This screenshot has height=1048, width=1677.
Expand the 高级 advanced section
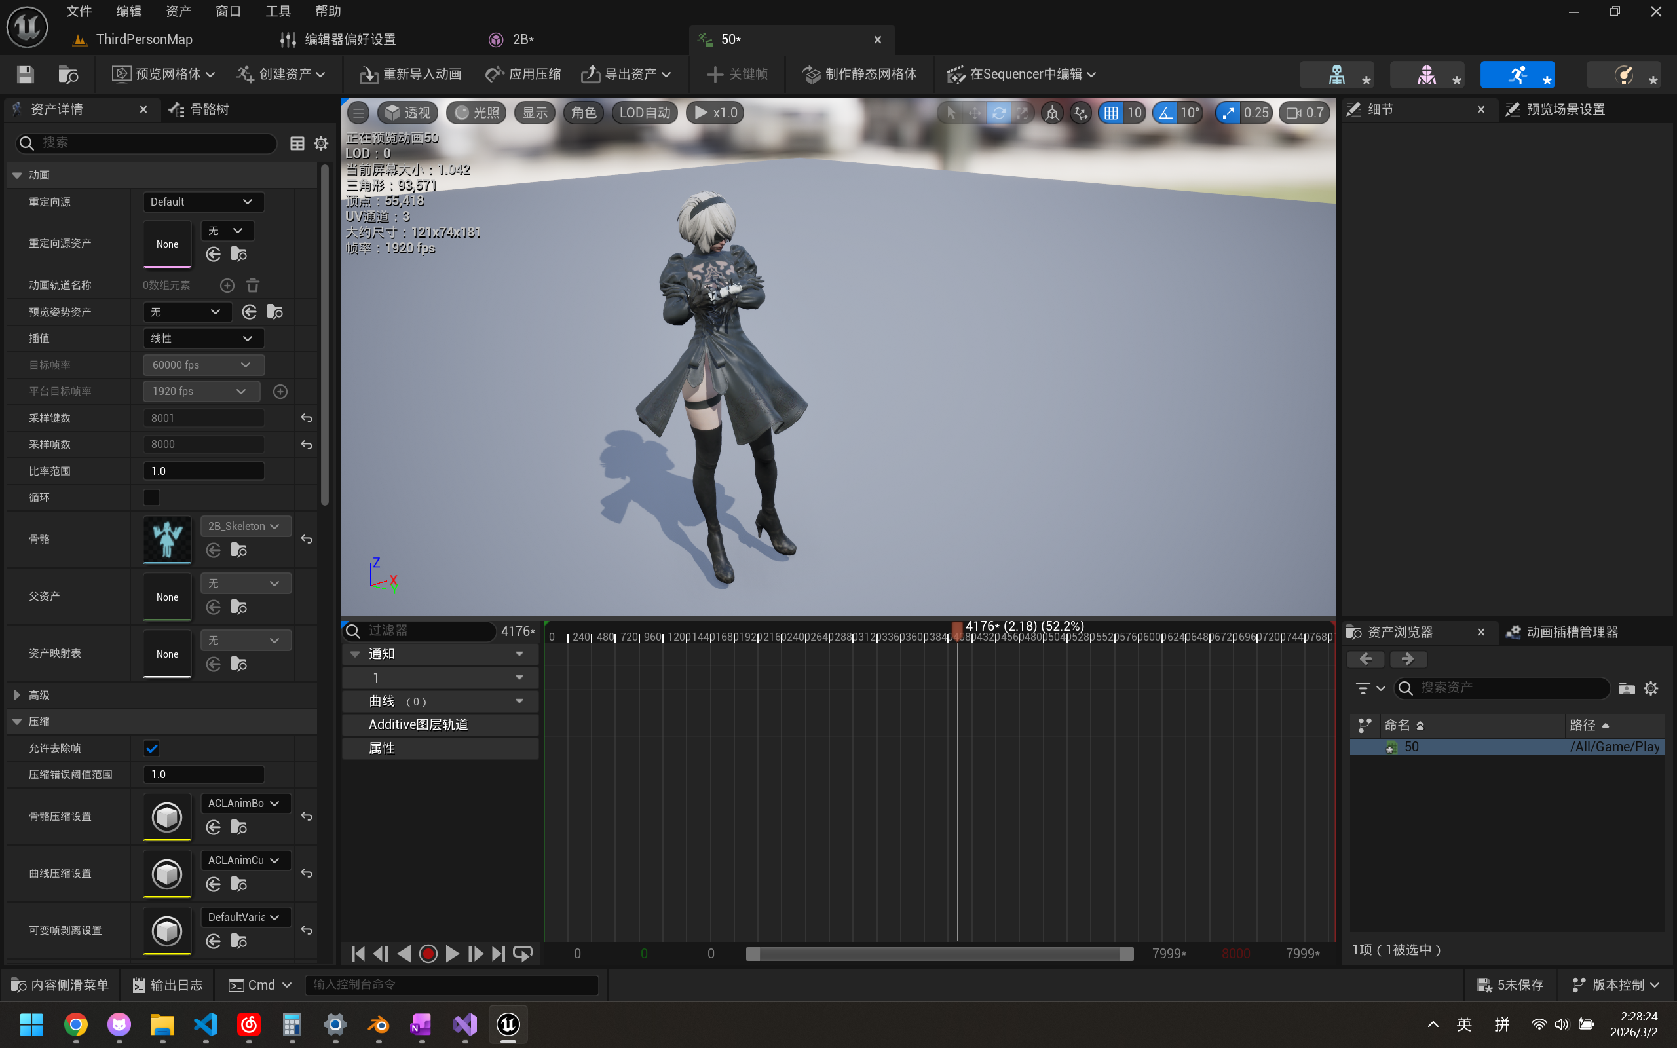(x=17, y=695)
